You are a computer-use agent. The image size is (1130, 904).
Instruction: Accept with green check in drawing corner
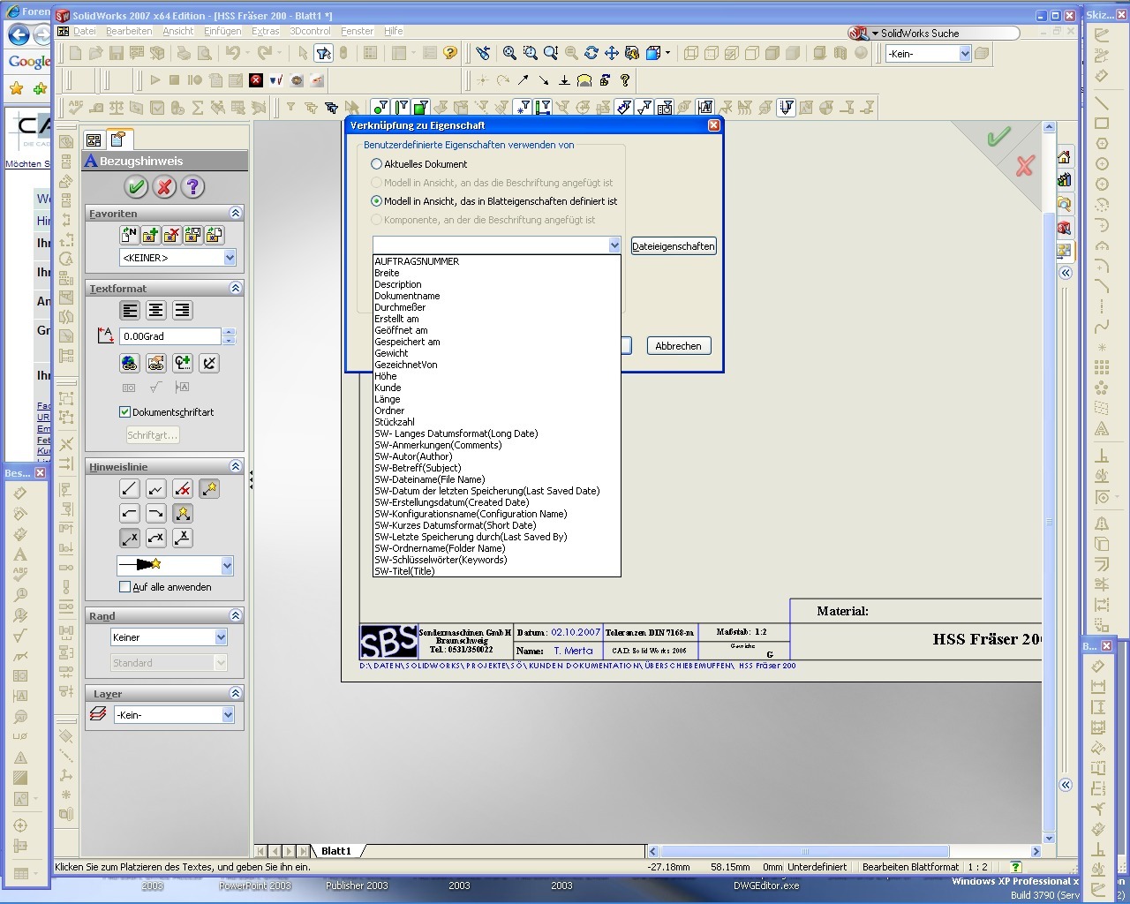coord(999,137)
